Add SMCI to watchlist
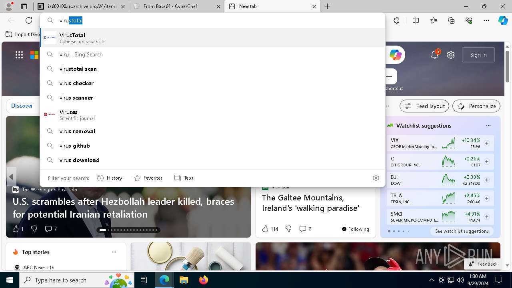Screen dimensions: 512x288 pyautogui.click(x=486, y=217)
